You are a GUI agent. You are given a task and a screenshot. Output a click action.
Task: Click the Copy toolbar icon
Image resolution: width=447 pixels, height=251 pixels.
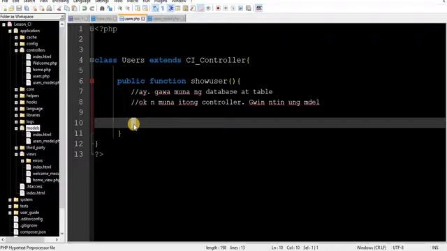(x=67, y=8)
